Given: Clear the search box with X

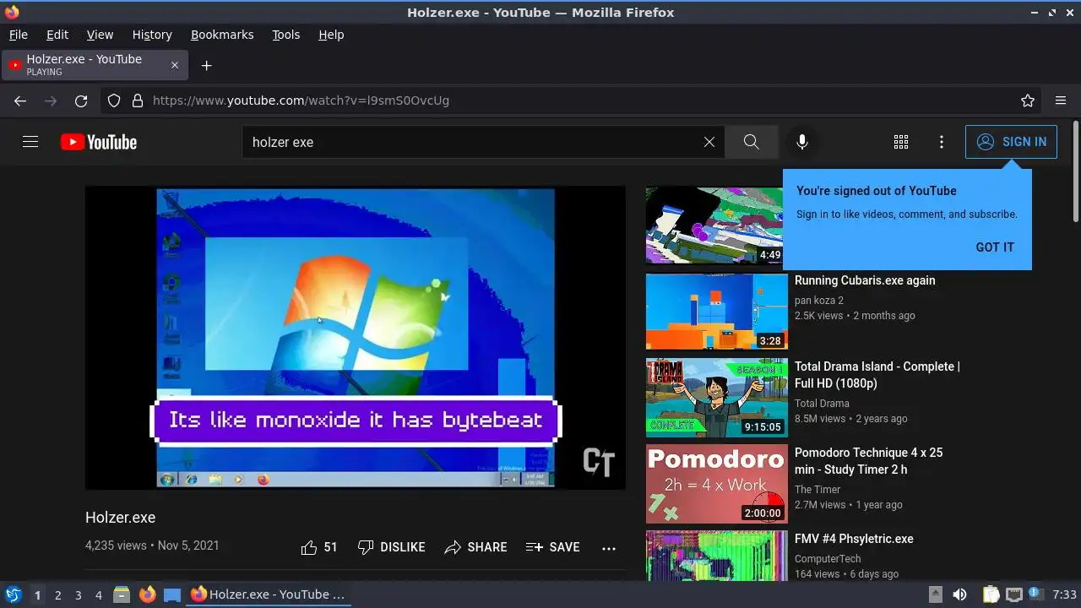Looking at the screenshot, I should point(709,142).
